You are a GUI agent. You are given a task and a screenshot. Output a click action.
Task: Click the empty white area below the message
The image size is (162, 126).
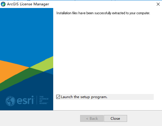pyautogui.click(x=107, y=54)
